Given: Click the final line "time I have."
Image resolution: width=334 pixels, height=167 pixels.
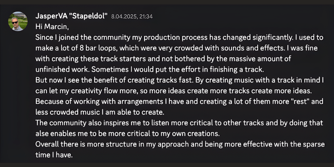Looking at the screenshot, I should coord(54,155).
